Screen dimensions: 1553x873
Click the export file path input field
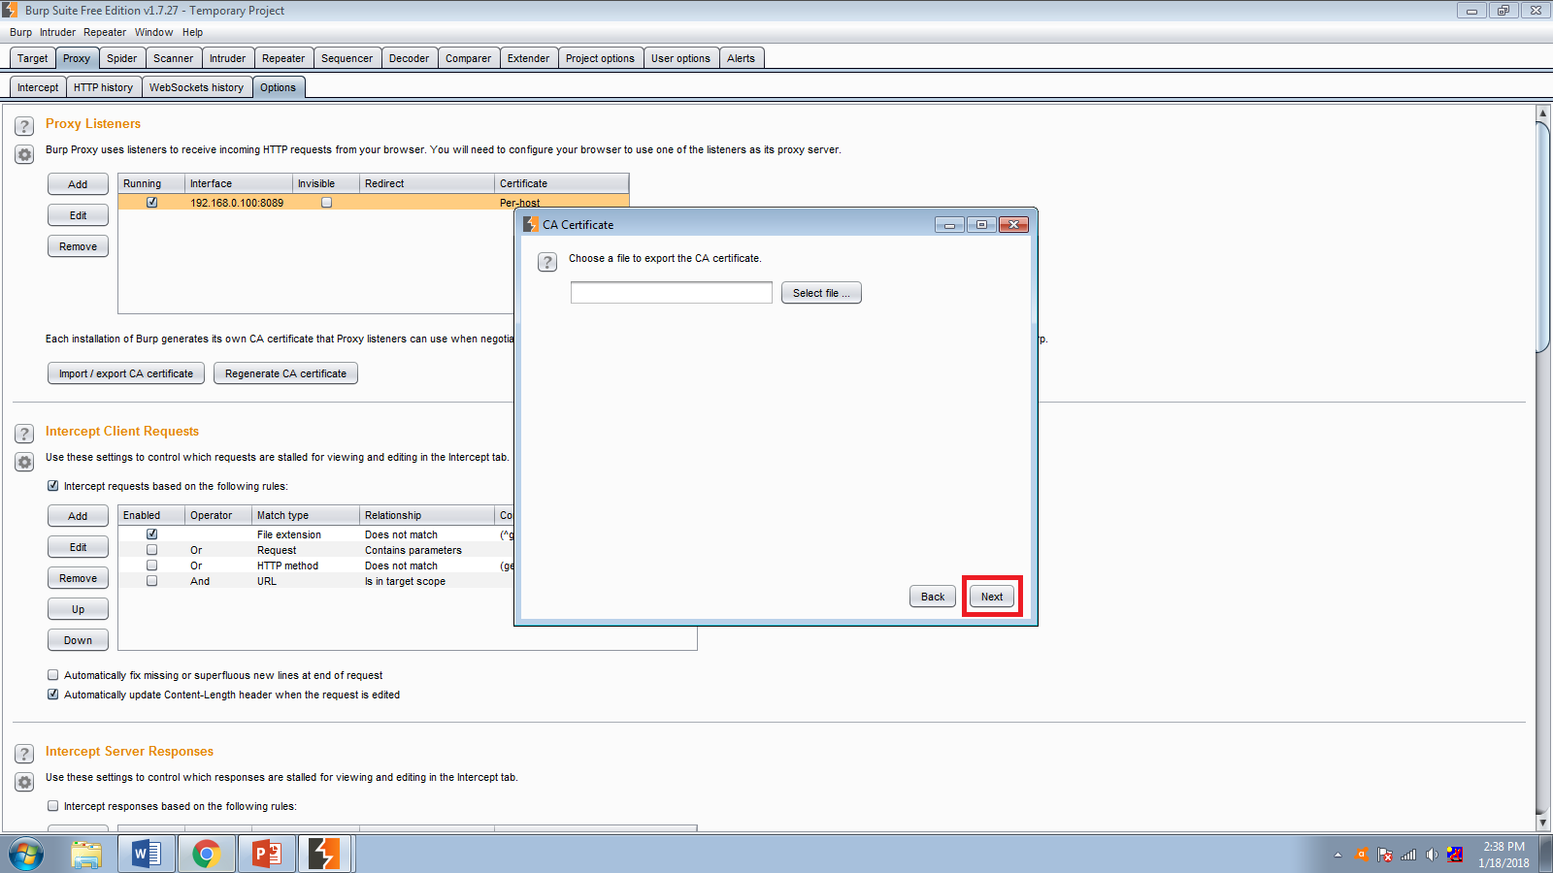click(x=672, y=293)
